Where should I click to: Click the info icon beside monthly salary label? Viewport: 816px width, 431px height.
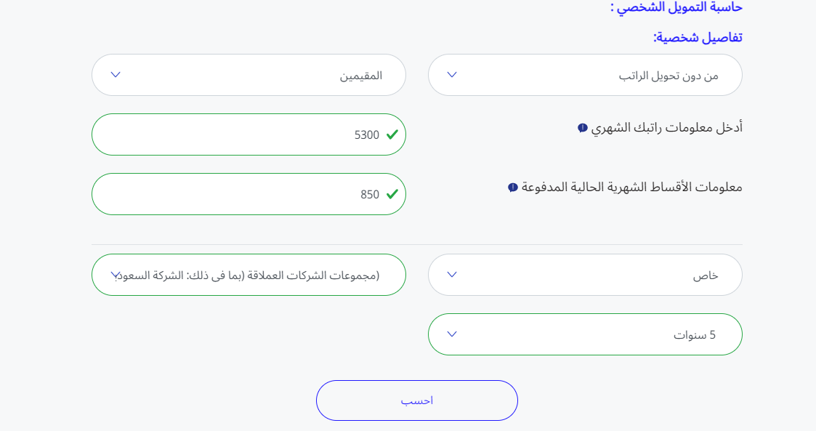tap(583, 128)
